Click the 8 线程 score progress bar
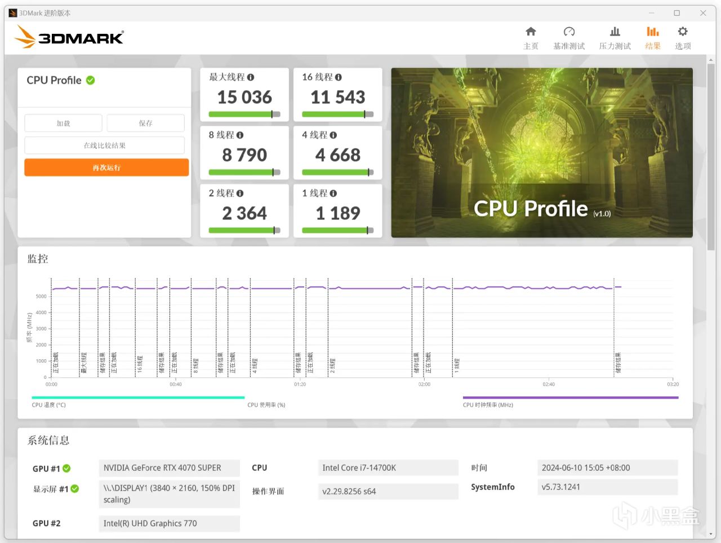Image resolution: width=721 pixels, height=543 pixels. 244,173
